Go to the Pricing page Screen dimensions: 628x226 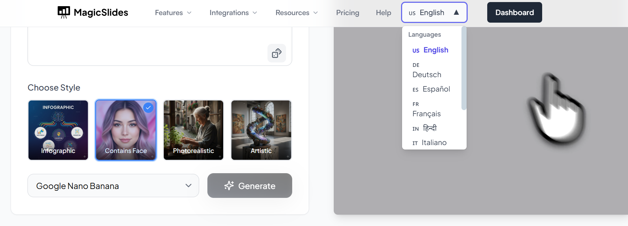pos(347,13)
